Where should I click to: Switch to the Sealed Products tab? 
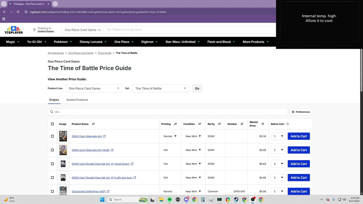77,100
